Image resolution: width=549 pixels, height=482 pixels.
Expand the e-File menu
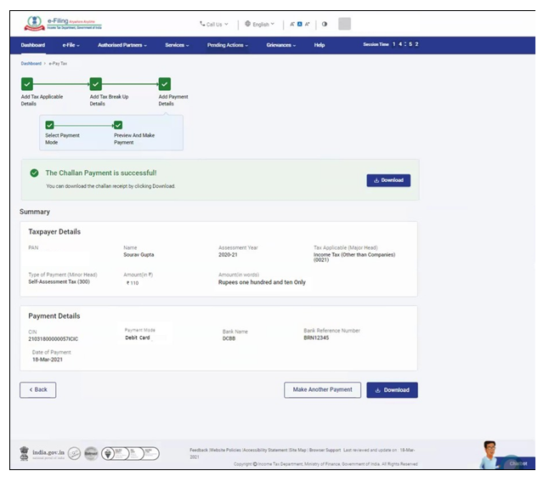point(71,45)
